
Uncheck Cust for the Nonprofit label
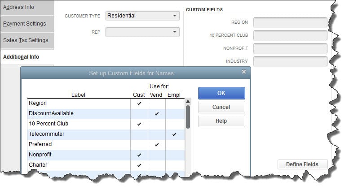[139, 155]
